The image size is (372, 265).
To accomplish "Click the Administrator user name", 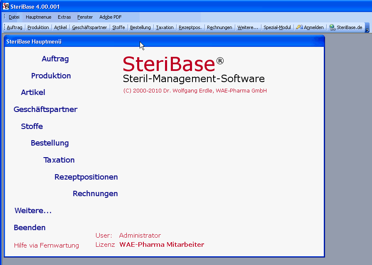I will (140, 236).
